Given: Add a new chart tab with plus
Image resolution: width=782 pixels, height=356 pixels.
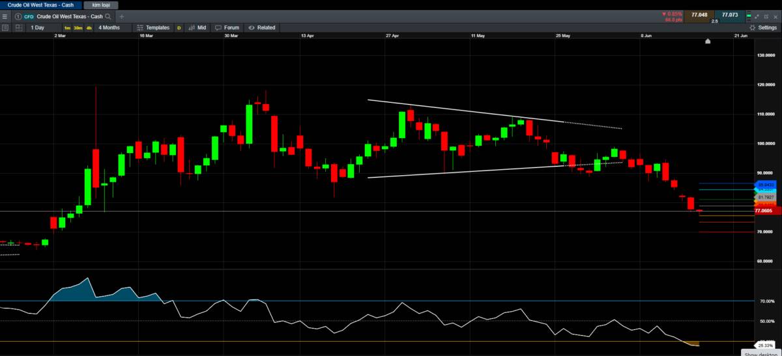Looking at the screenshot, I should click(x=121, y=16).
